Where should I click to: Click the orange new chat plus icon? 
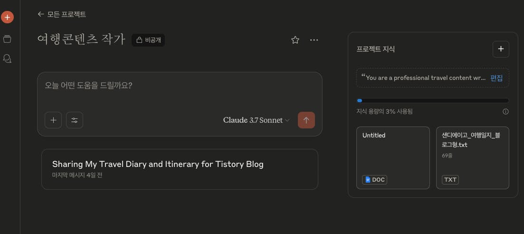tap(7, 18)
